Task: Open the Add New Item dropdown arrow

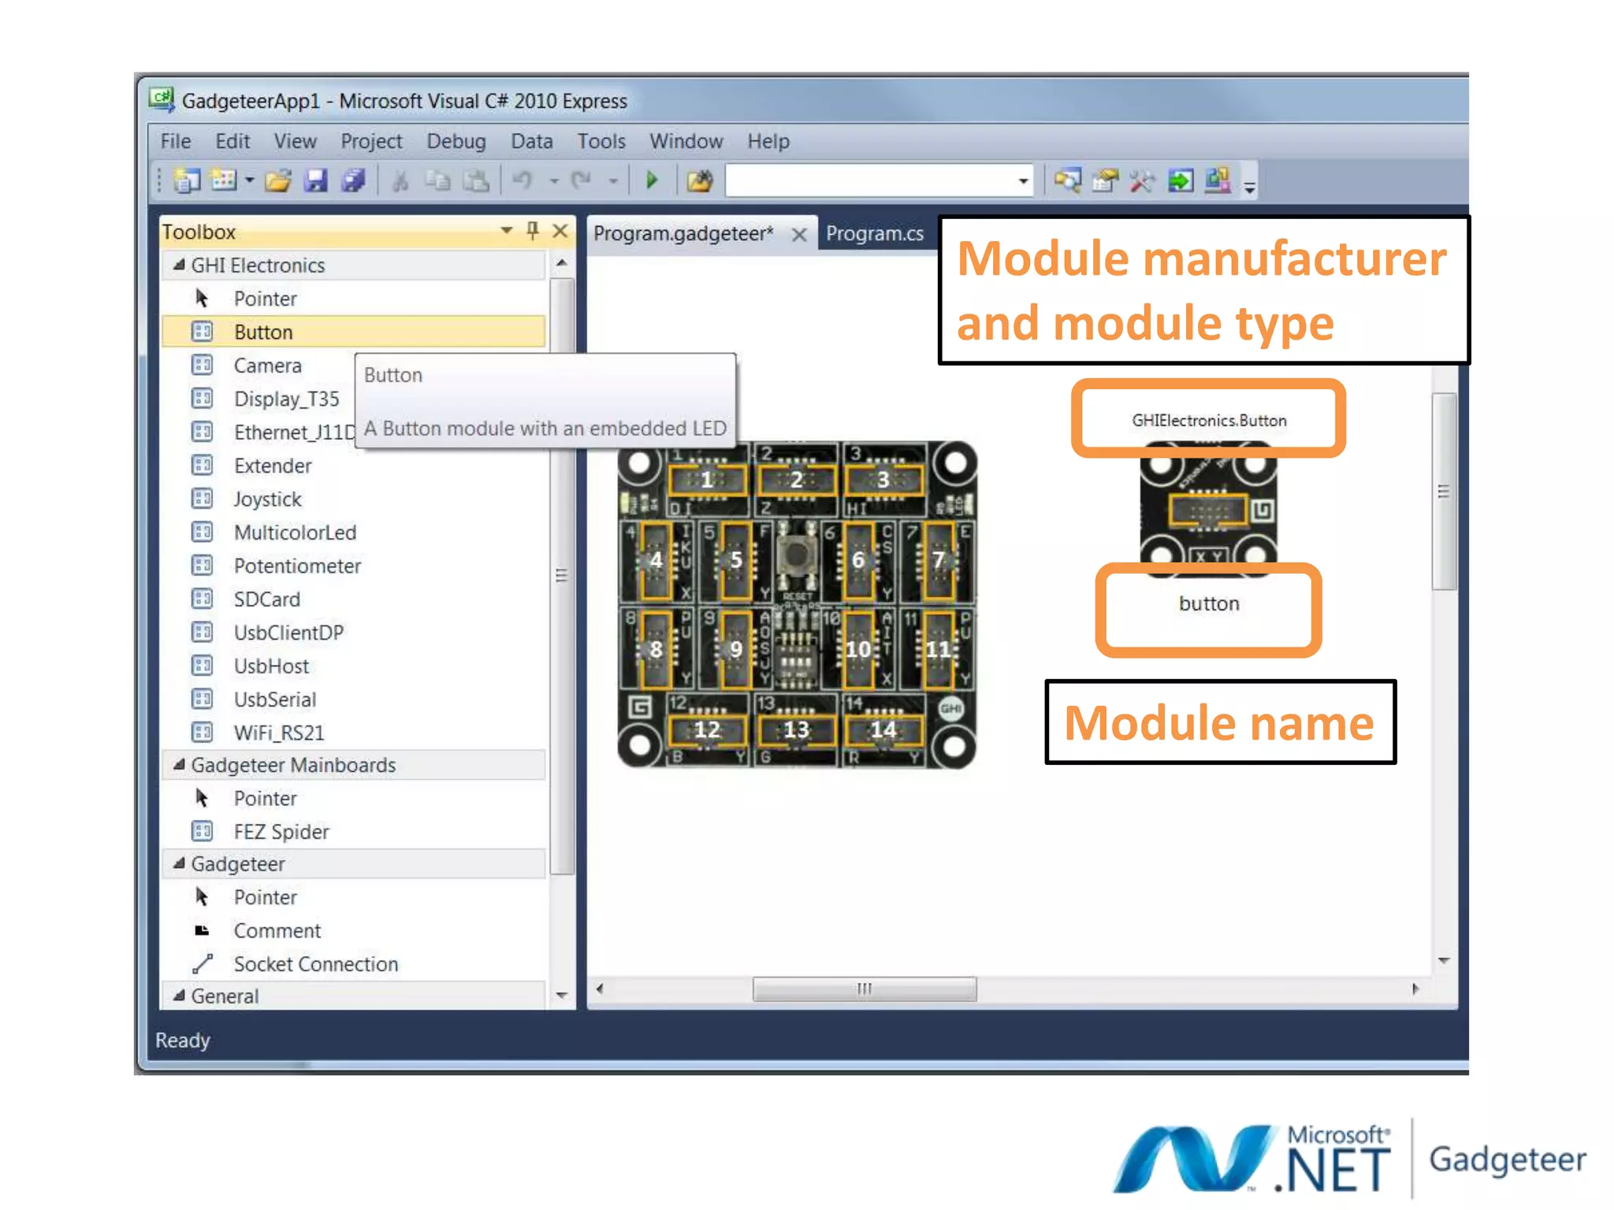Action: point(249,181)
